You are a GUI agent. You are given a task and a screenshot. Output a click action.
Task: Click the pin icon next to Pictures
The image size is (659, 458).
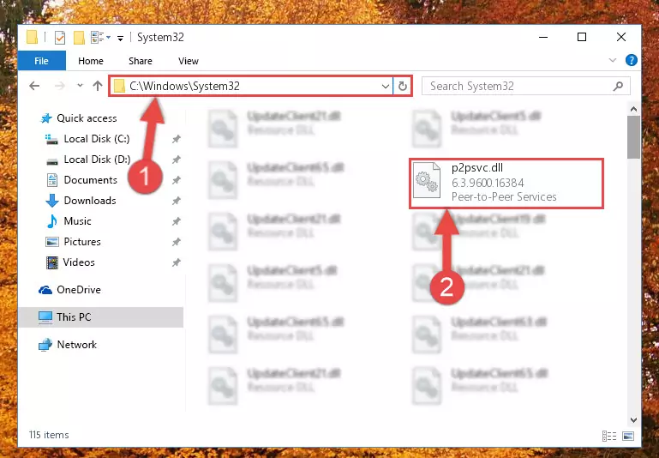click(176, 242)
